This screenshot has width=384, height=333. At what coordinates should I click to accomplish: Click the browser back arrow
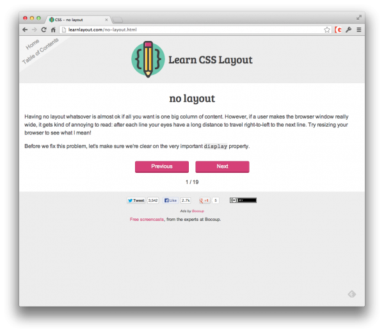[25, 29]
